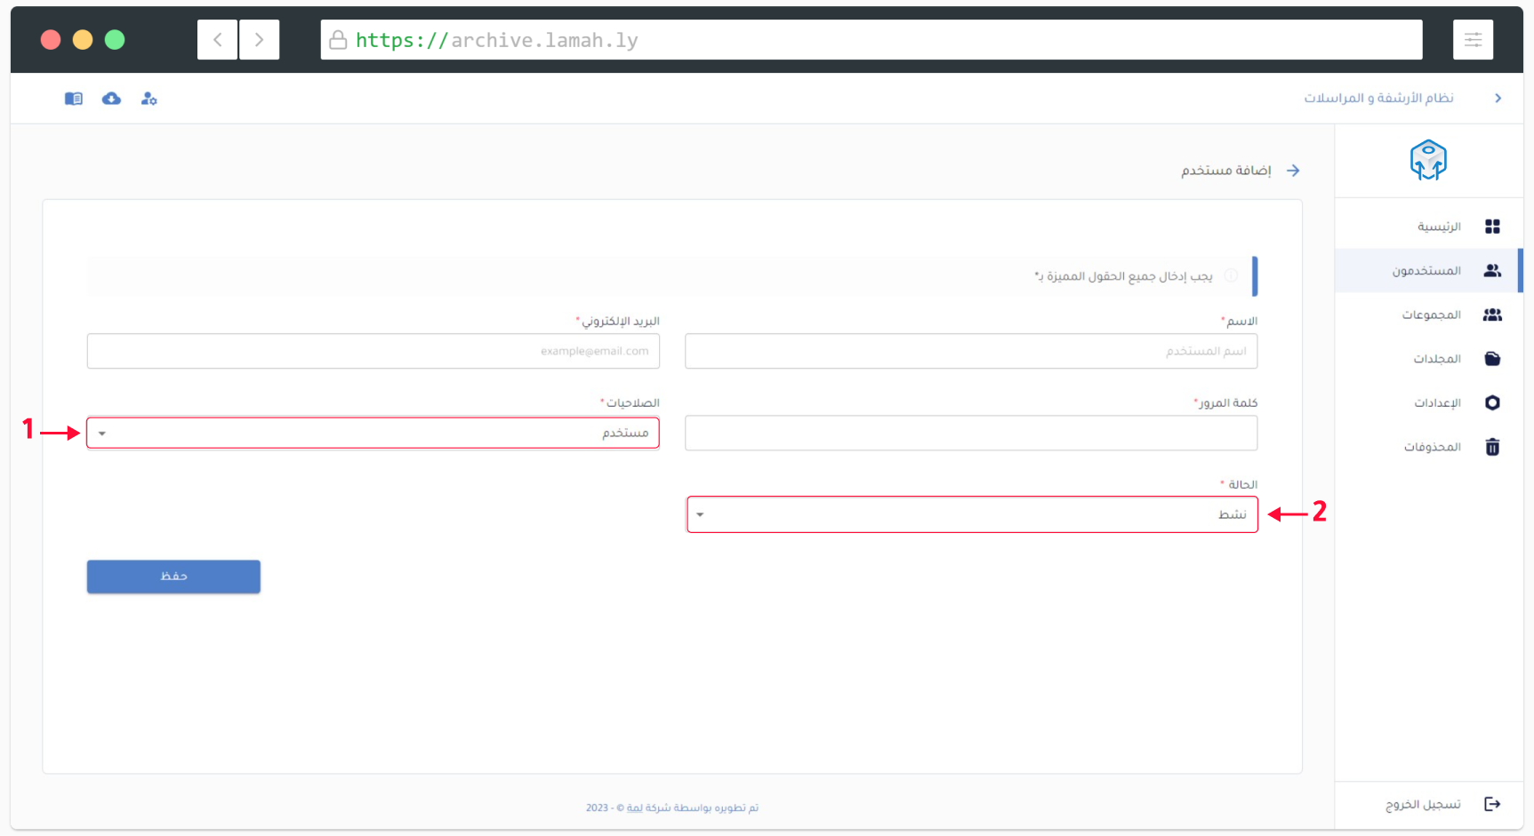Open the الحالة status dropdown
Viewport: 1534px width, 836px height.
[x=972, y=514]
